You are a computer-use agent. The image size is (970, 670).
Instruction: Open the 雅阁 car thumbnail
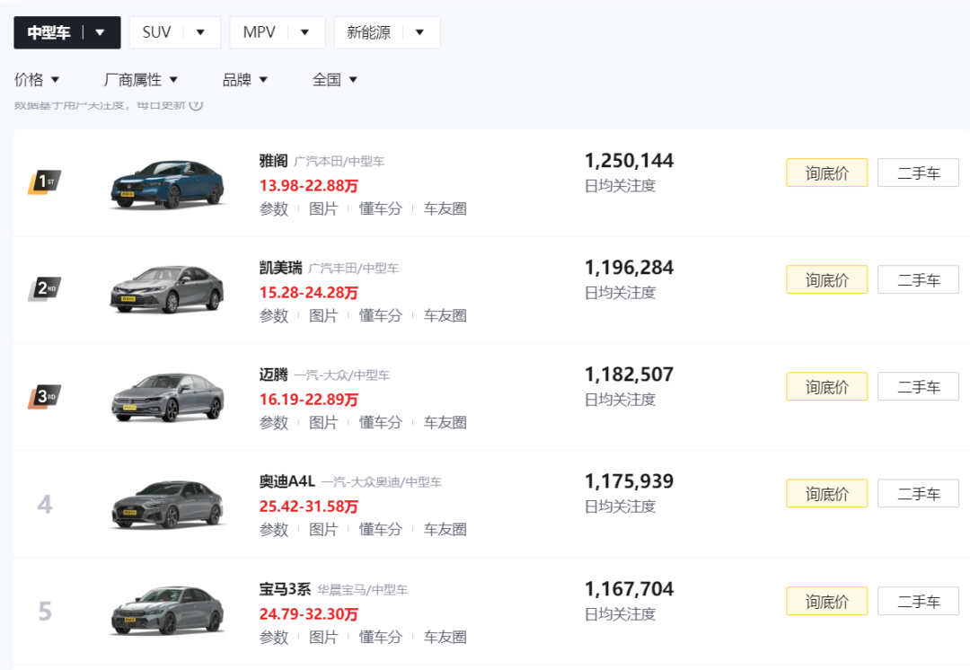[168, 184]
